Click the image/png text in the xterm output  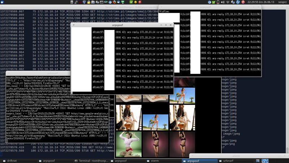228,144
